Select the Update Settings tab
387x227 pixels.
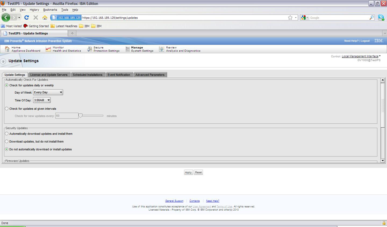15,75
